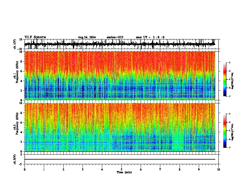Click the '2' tick on ch.1 frequency axis
Screen dimensions: 246x190
pos(22,91)
